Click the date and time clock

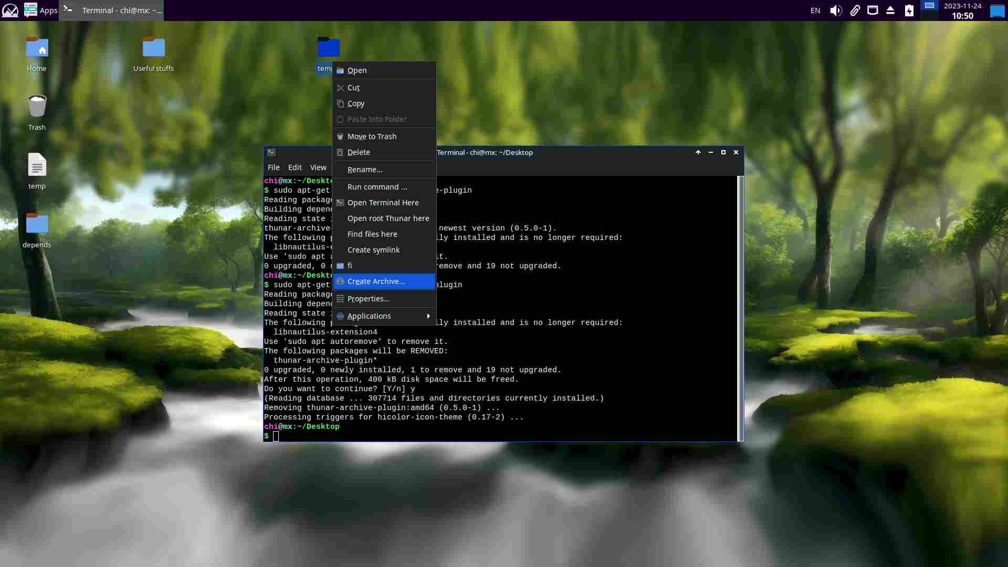(x=962, y=10)
